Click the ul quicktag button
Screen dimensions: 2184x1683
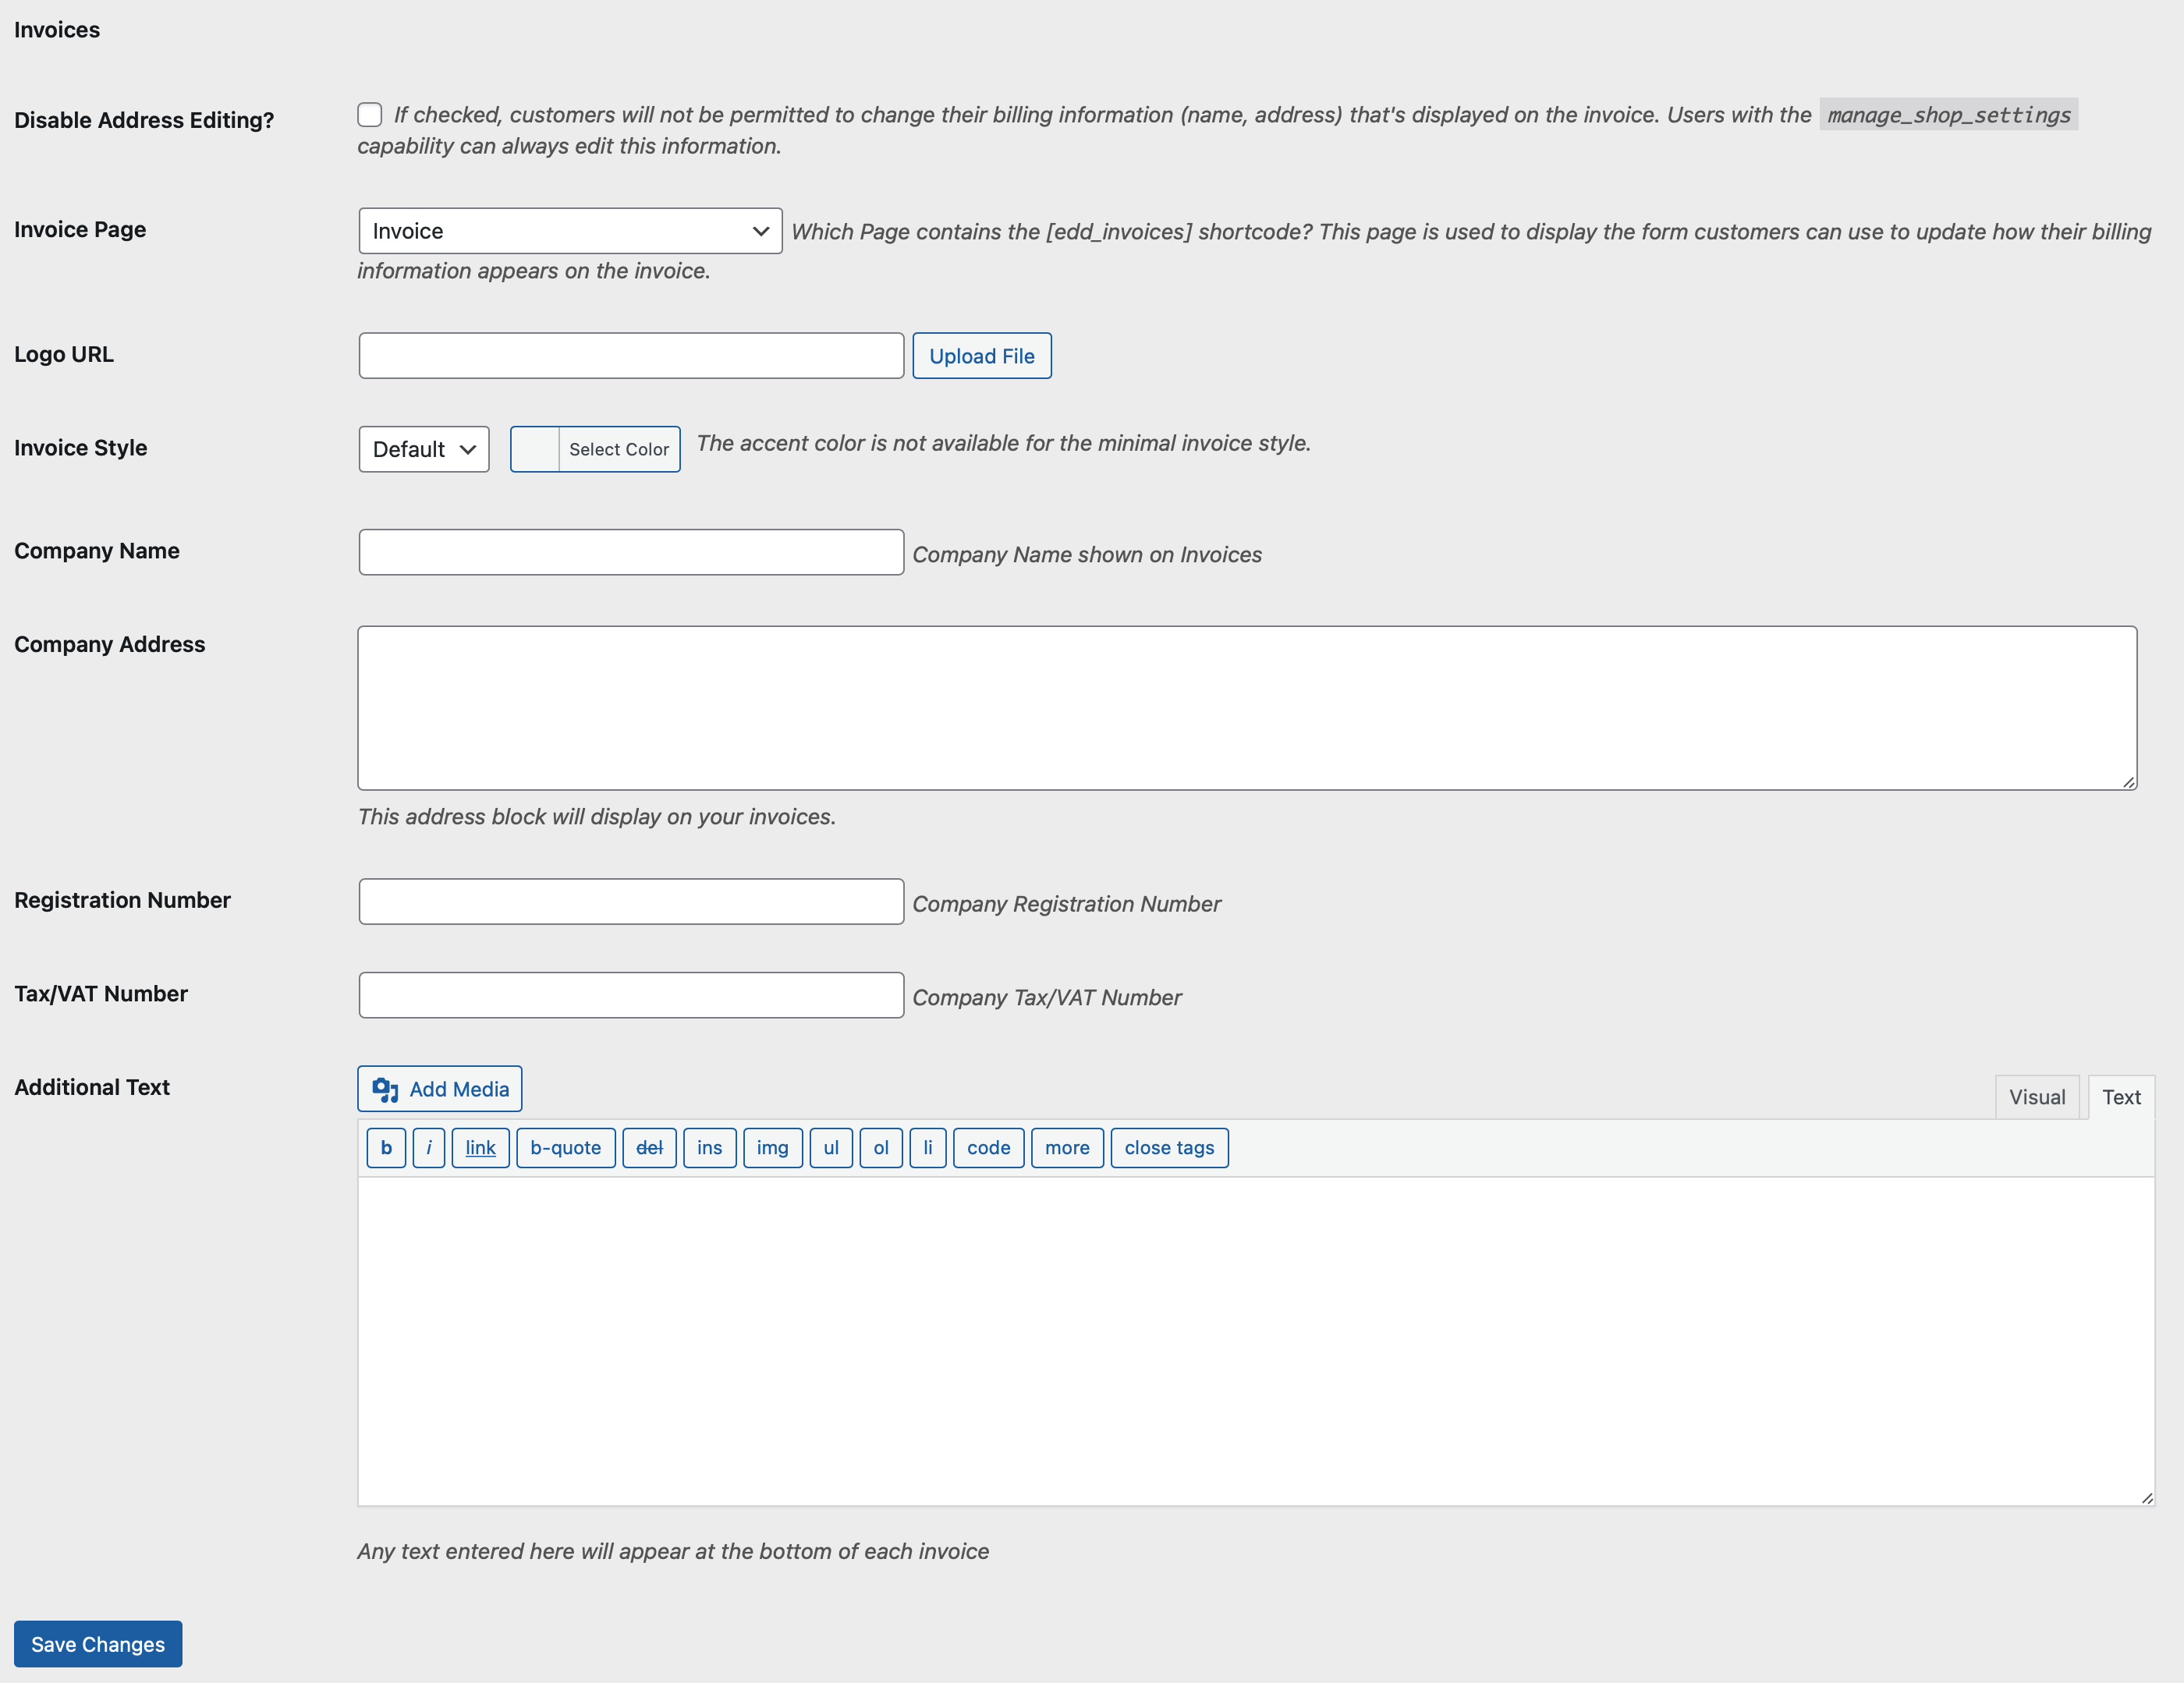(x=831, y=1148)
